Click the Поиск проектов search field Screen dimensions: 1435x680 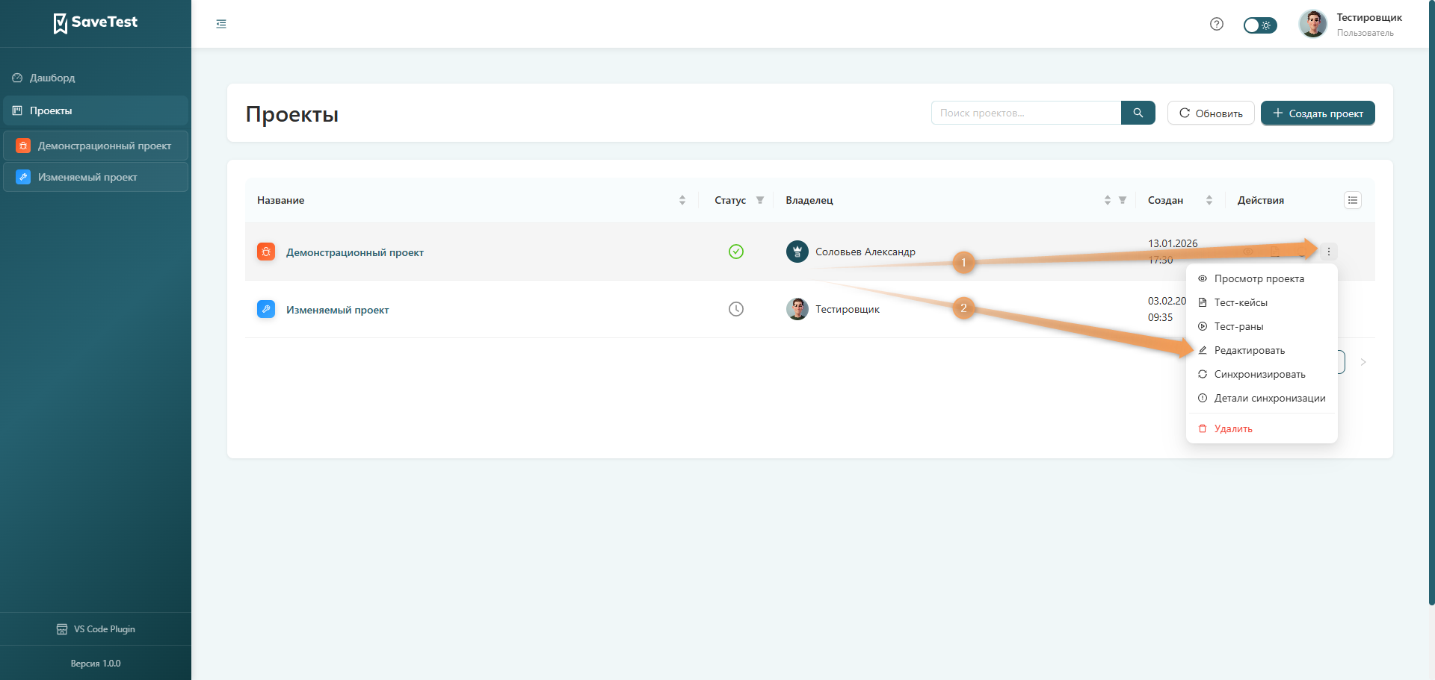[1025, 113]
